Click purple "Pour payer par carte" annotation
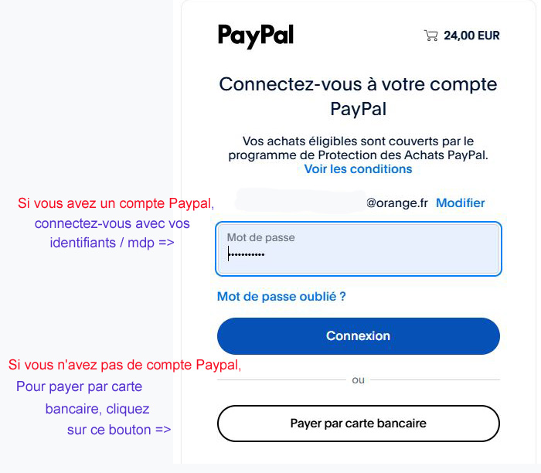The height and width of the screenshot is (473, 541). coord(79,386)
